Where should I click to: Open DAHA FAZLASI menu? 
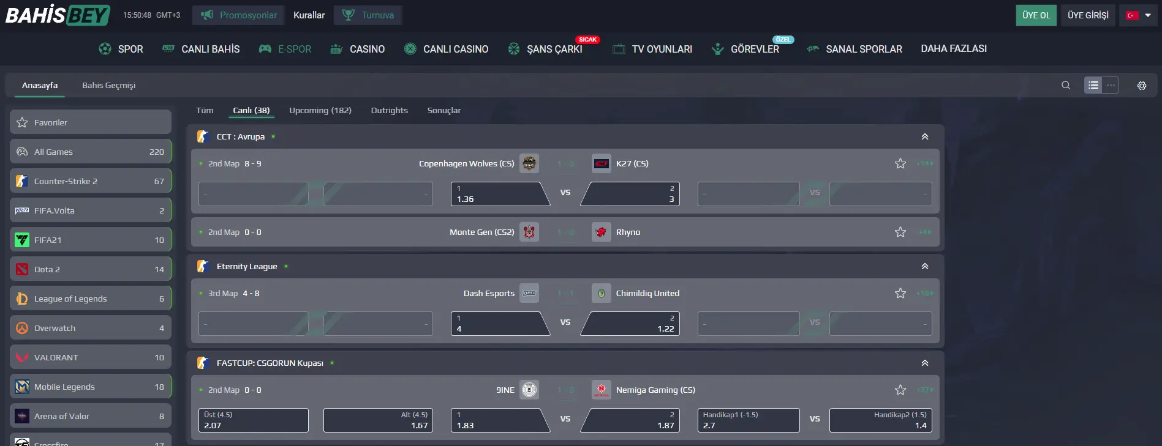coord(954,48)
